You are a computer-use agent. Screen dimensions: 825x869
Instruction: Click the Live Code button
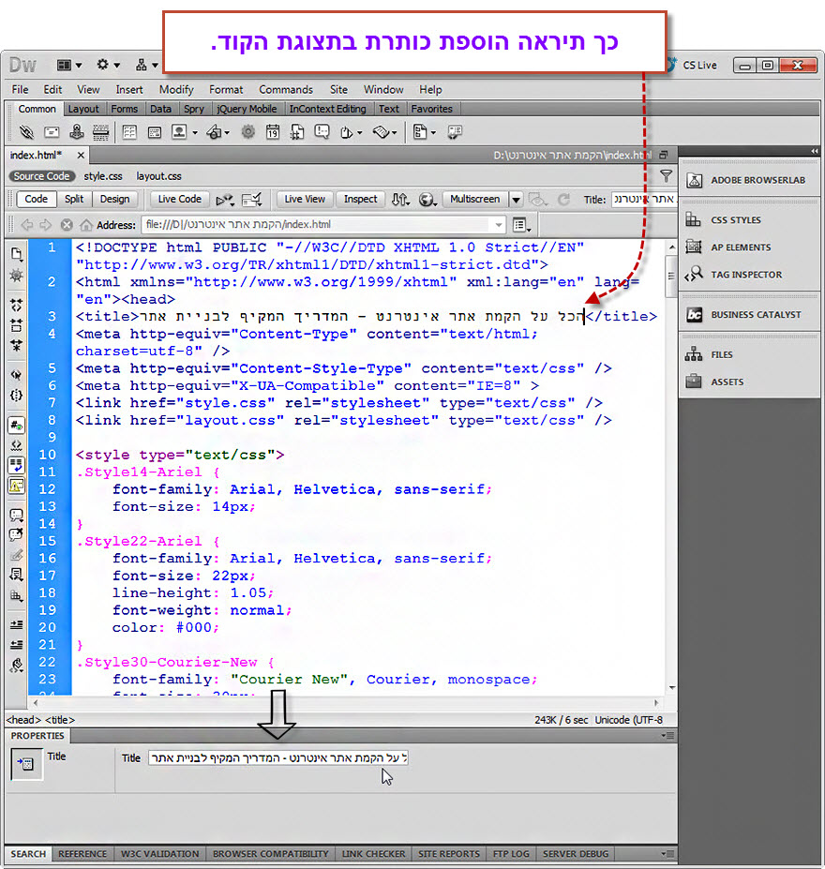point(178,199)
